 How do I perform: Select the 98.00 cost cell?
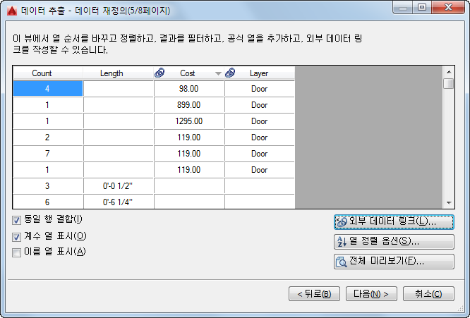[189, 89]
